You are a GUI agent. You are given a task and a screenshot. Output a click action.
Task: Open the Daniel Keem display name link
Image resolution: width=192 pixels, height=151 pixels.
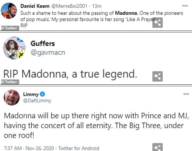tap(34, 6)
